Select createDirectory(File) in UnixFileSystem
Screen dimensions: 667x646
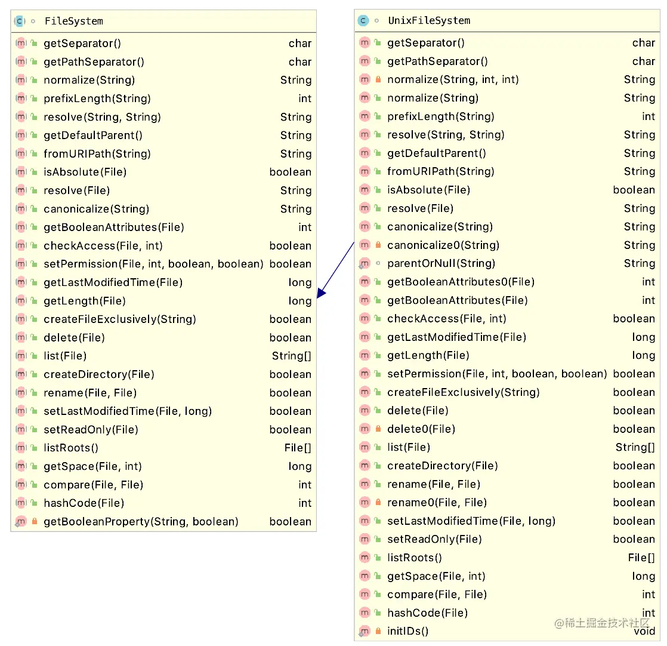click(x=443, y=466)
